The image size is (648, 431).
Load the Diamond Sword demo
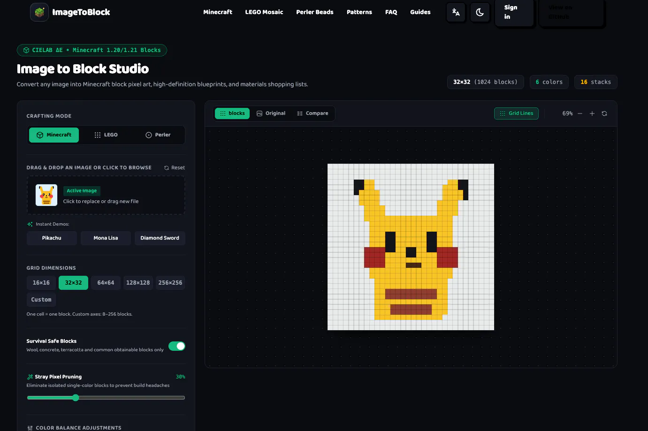pos(160,238)
